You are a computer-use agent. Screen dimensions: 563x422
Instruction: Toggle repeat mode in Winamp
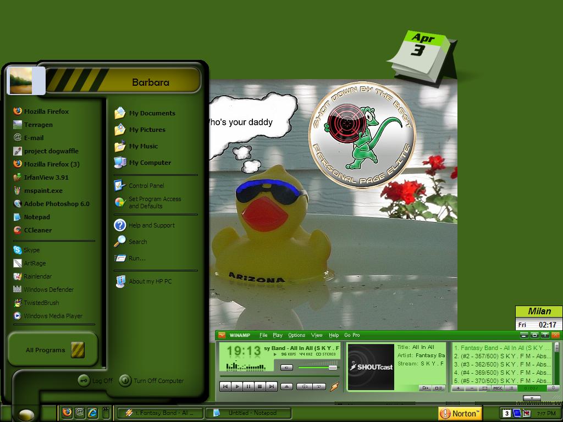[x=319, y=386]
